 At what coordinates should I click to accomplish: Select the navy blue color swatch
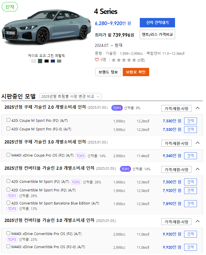click(x=53, y=61)
